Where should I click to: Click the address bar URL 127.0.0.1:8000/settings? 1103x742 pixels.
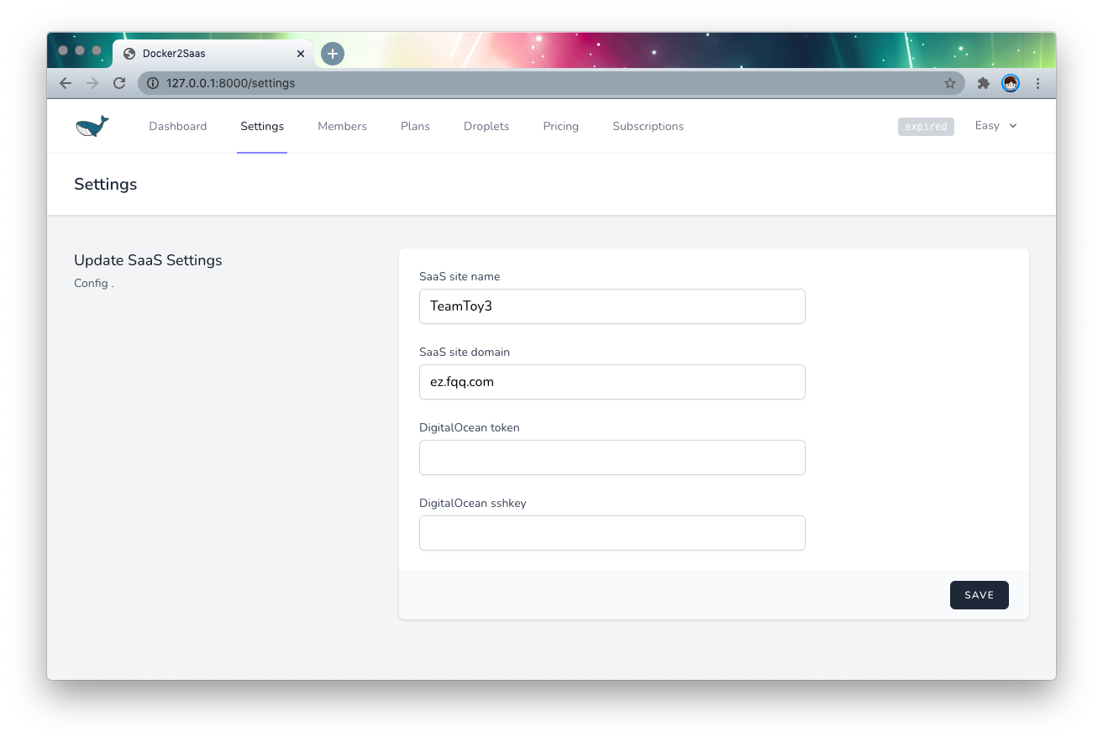231,83
